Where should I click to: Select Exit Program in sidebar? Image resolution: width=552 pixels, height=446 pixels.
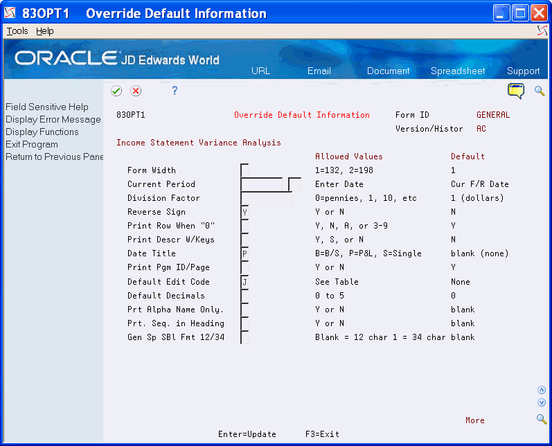32,144
